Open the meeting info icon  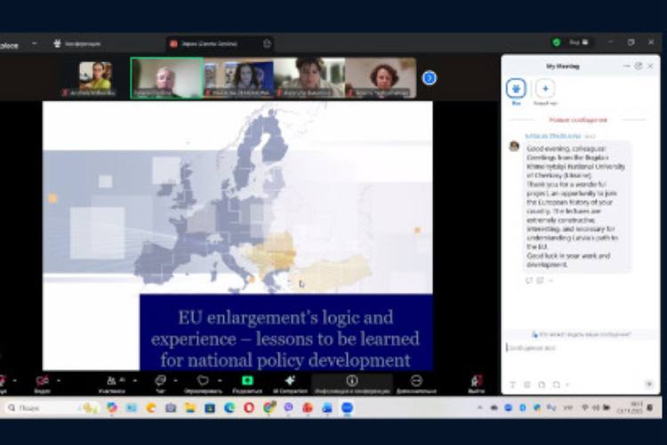coord(351,380)
